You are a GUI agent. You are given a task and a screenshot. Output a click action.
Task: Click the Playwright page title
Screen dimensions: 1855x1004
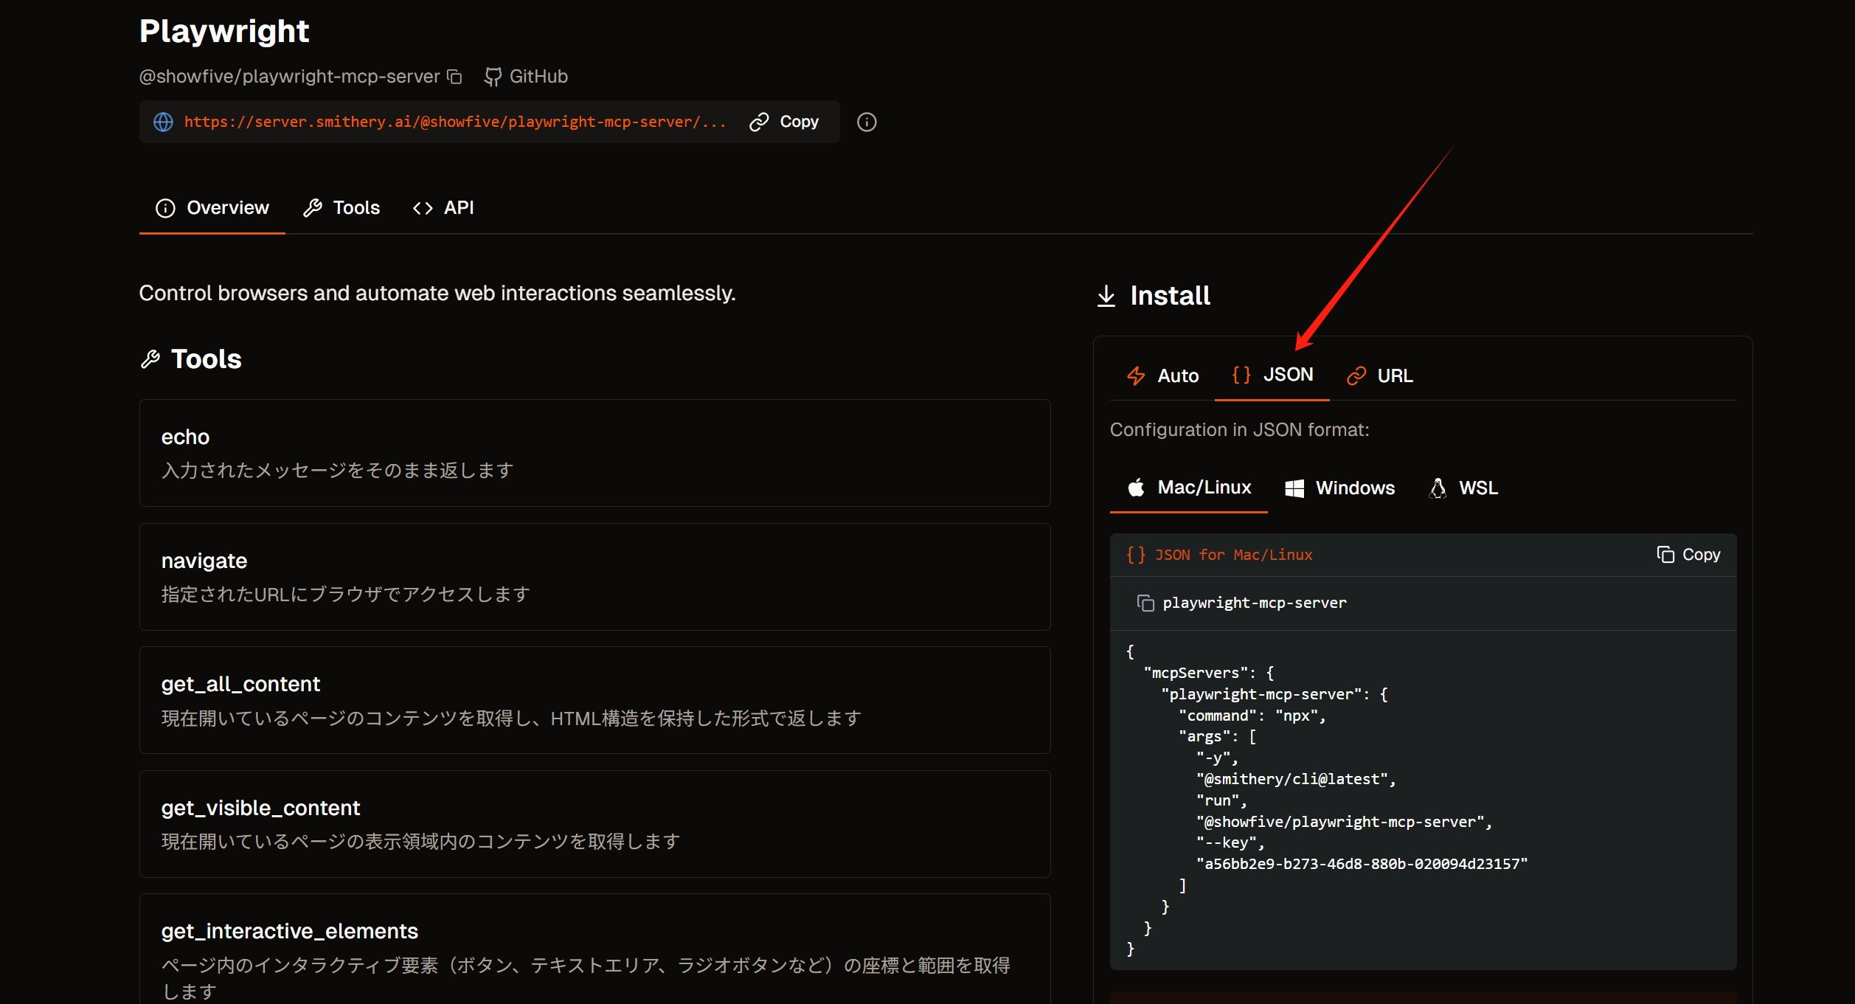pyautogui.click(x=224, y=31)
